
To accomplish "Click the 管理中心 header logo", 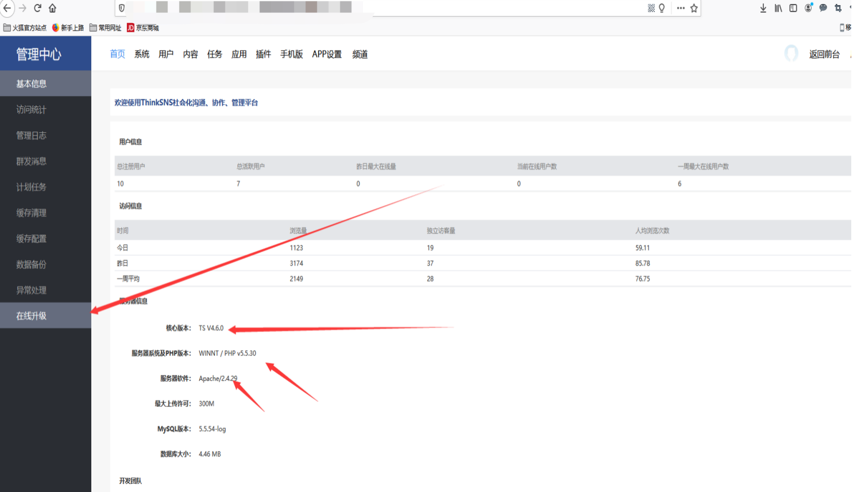I will (38, 54).
